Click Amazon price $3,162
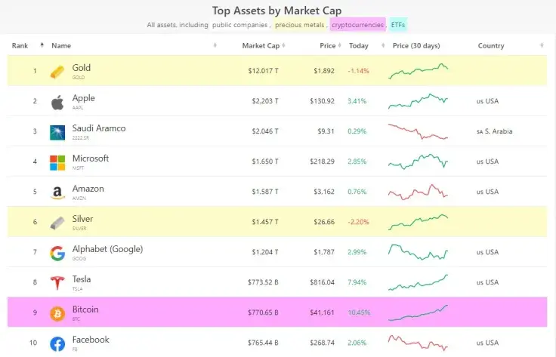 tap(324, 192)
